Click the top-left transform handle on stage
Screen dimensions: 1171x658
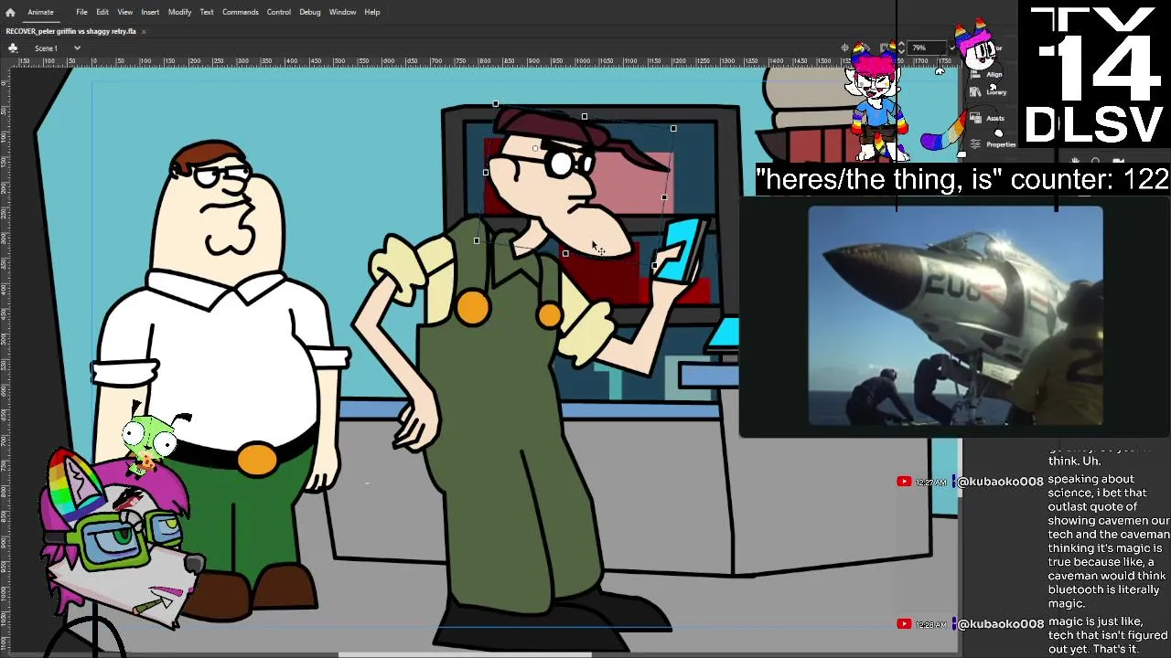point(495,104)
